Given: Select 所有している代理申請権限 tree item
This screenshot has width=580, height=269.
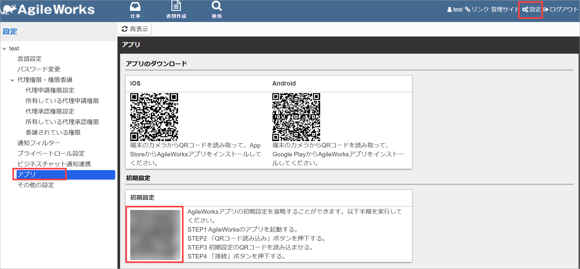Looking at the screenshot, I should point(62,101).
